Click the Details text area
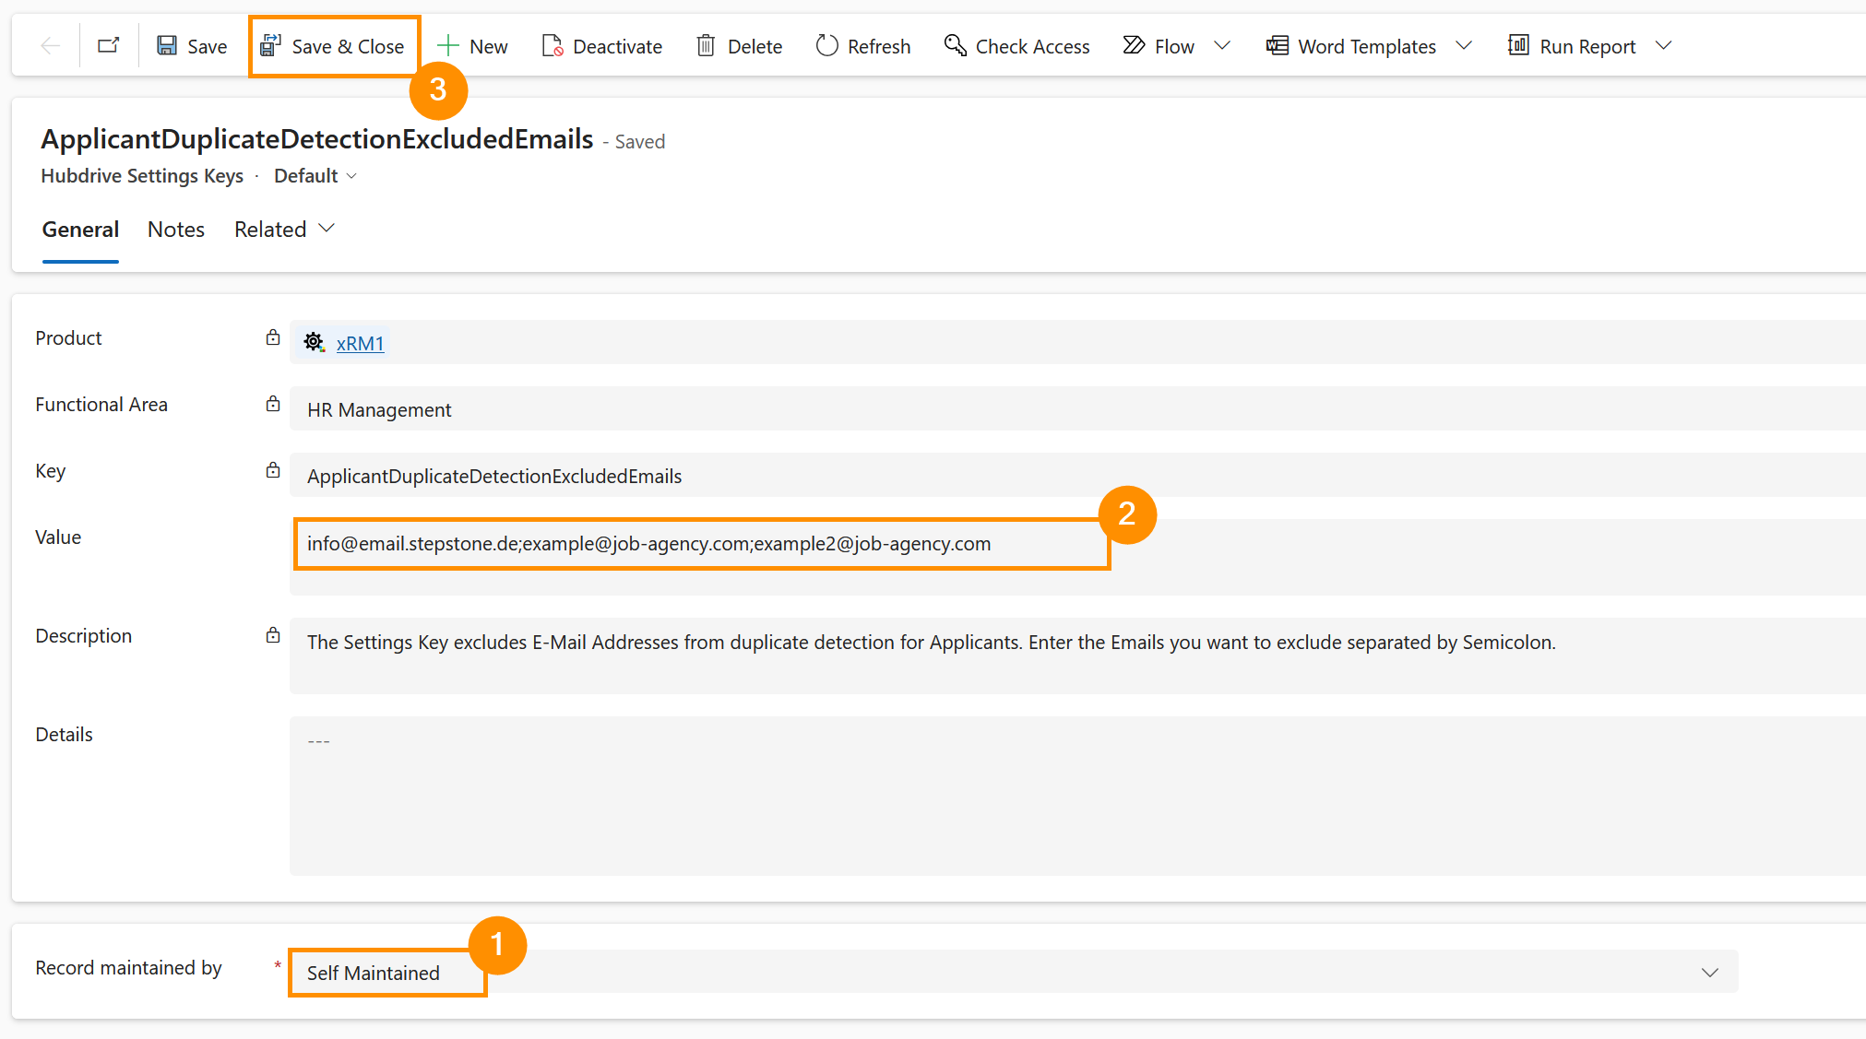Screen dimensions: 1866x1039 (x=1070, y=796)
